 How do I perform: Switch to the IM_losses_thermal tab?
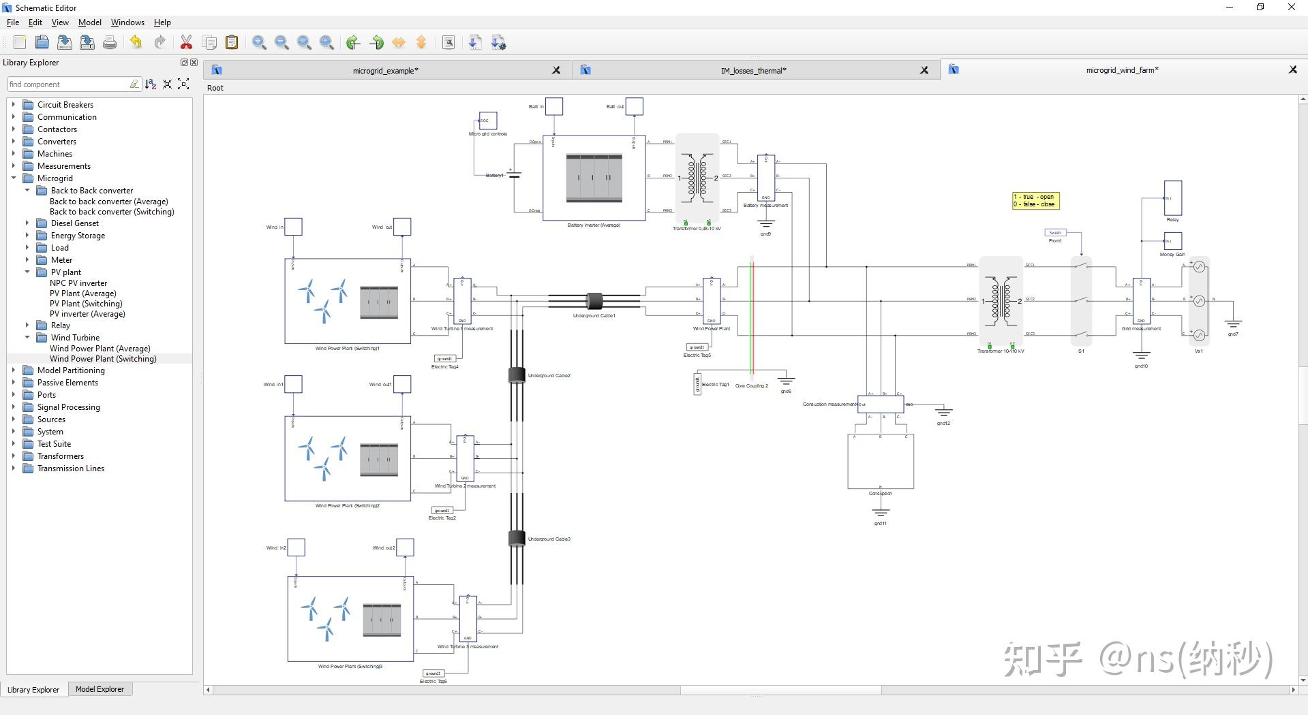coord(753,71)
